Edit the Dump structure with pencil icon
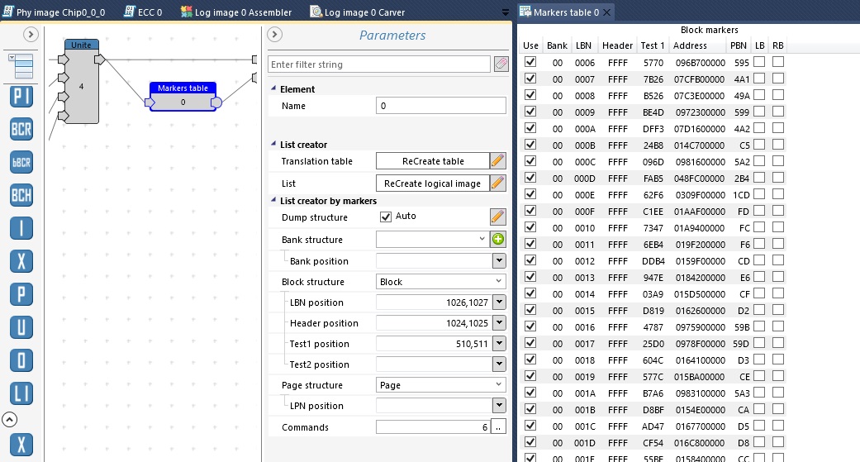The width and height of the screenshot is (860, 462). (x=497, y=217)
